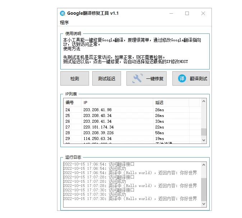The height and width of the screenshot is (218, 242).
Task: Click the blue 译 translate icon
Action: tap(182, 78)
